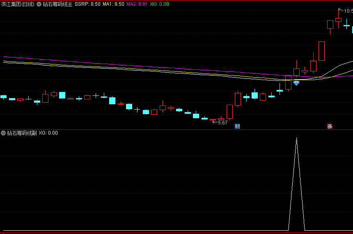
Task: Click the XG signal spike peak
Action: (x=296, y=138)
